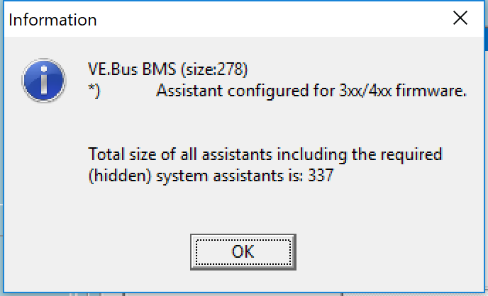Click the word Assistant in the footnote
The image size is (488, 296).
[189, 91]
